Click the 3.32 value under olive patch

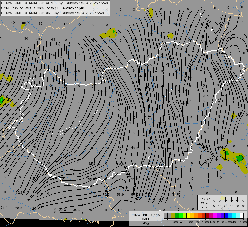click(107, 40)
